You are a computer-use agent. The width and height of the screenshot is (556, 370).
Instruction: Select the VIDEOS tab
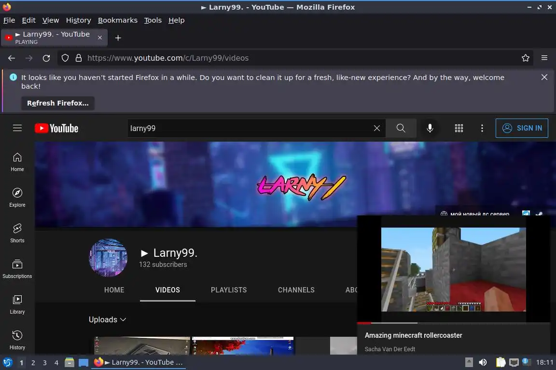(x=167, y=290)
